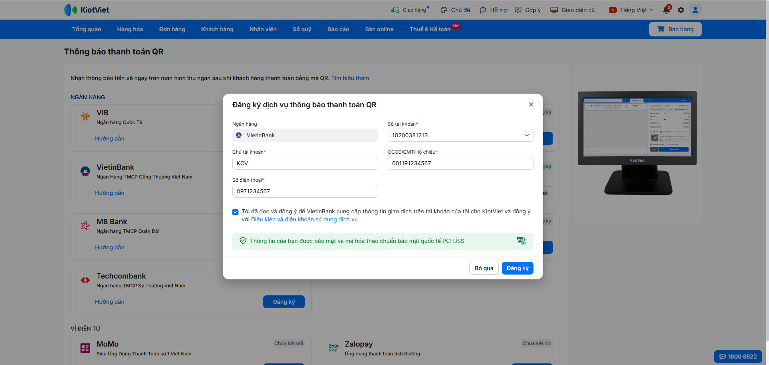
Task: Open the Đơn hàng menu
Action: 172,29
